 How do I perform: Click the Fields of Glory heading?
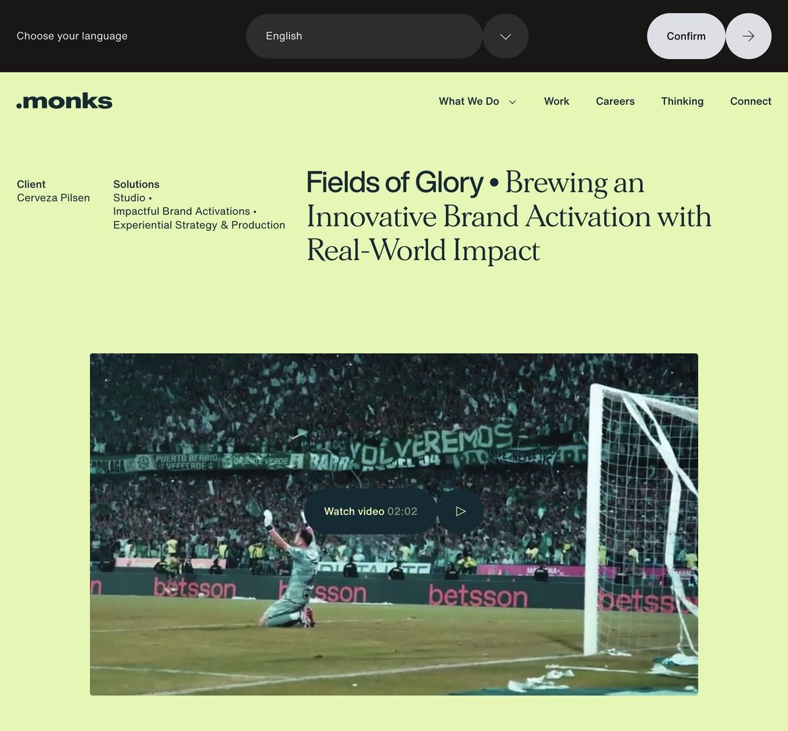[395, 183]
